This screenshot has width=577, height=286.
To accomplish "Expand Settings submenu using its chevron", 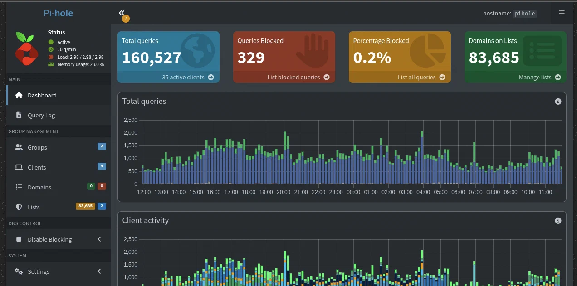I will 99,271.
